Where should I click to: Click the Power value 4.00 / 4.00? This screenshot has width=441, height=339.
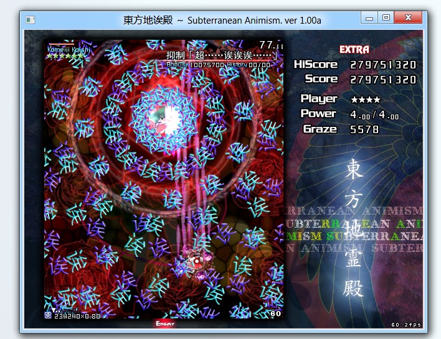[x=374, y=115]
